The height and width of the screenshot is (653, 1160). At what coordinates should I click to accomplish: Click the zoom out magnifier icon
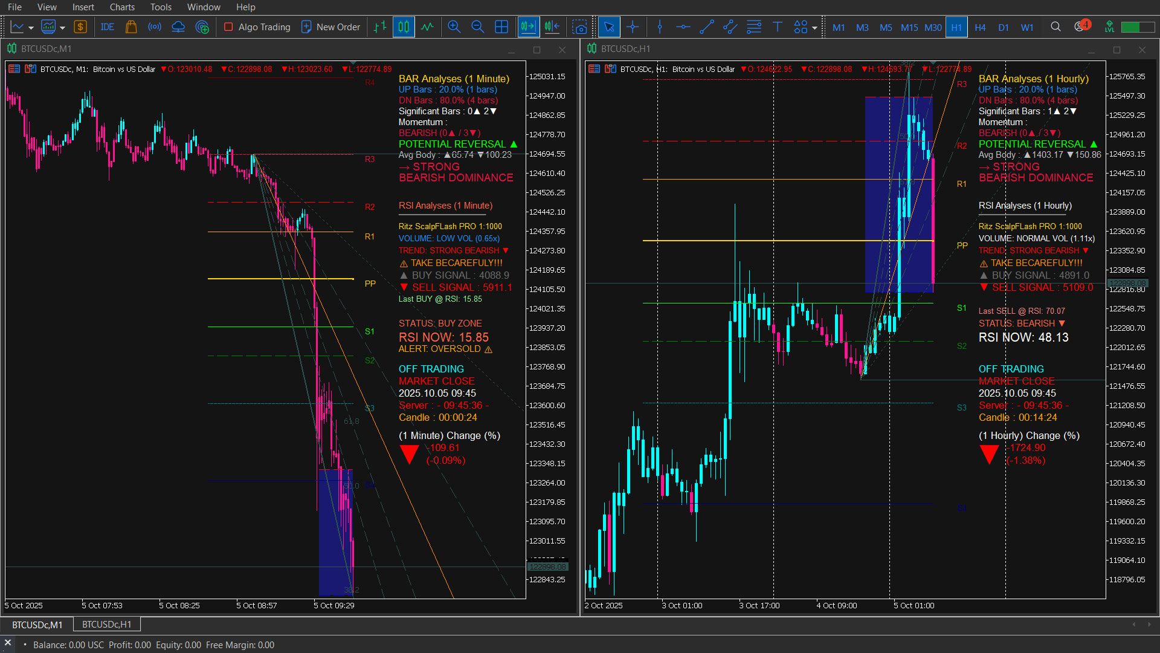(477, 27)
